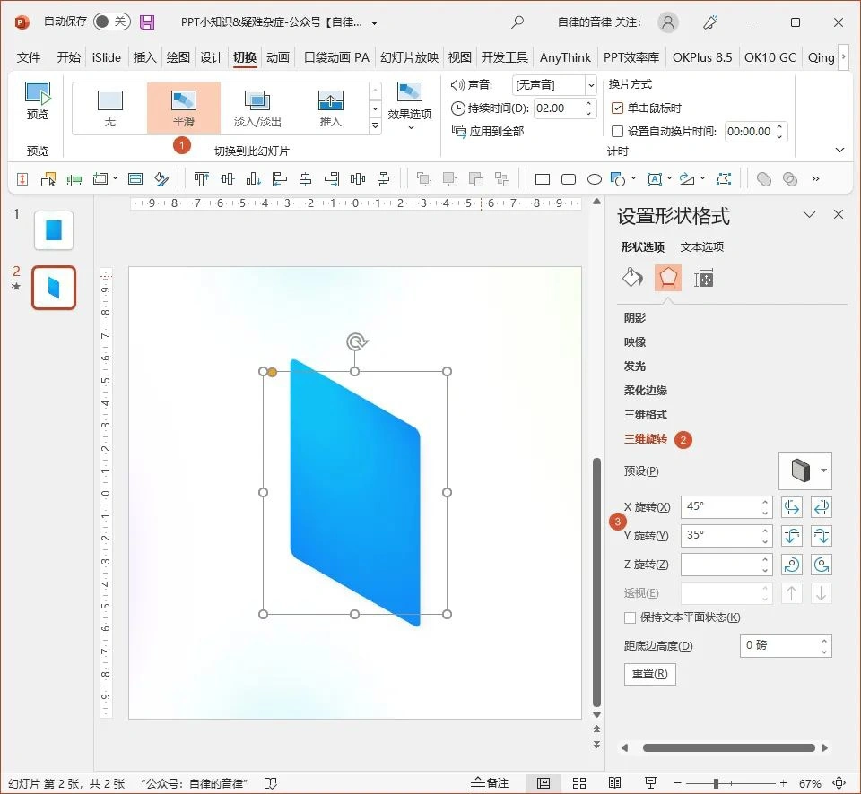The image size is (861, 794).
Task: Enable Keep text flat (保持文本平面状态) checkbox
Action: click(630, 617)
